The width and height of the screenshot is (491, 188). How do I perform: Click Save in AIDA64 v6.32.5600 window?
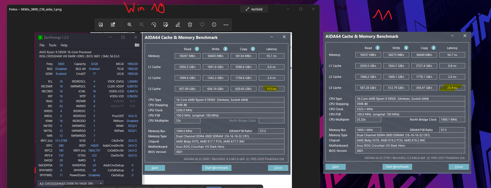[155, 168]
